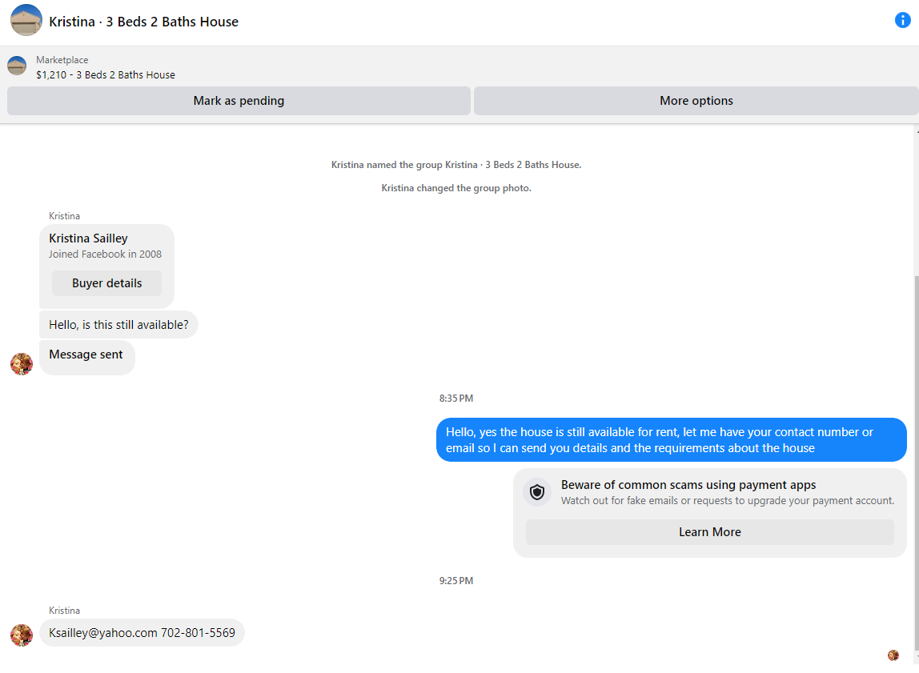Click the shield icon in the scam warning
Screen dimensions: 919x673
(537, 492)
